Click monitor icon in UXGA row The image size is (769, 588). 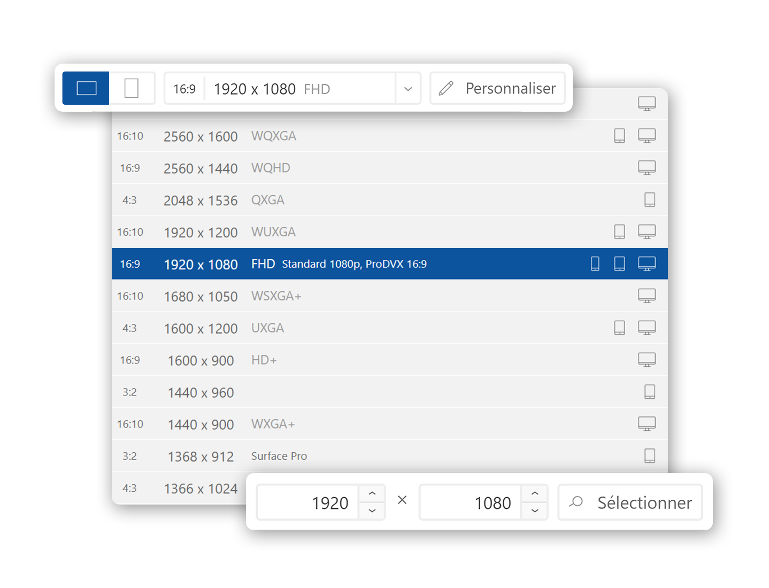(647, 328)
